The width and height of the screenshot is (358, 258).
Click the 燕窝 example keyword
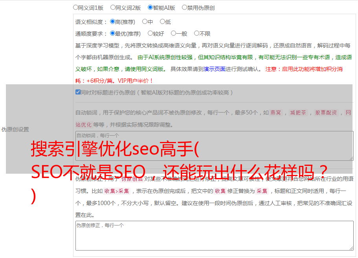click(x=276, y=113)
